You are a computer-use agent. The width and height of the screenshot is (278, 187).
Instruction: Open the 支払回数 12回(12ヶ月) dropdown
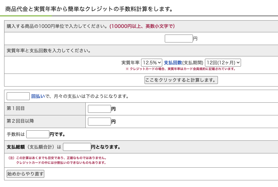222,62
